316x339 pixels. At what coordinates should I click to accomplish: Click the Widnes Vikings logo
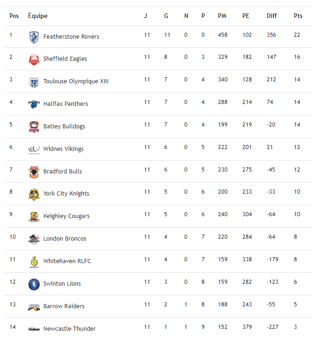[34, 149]
